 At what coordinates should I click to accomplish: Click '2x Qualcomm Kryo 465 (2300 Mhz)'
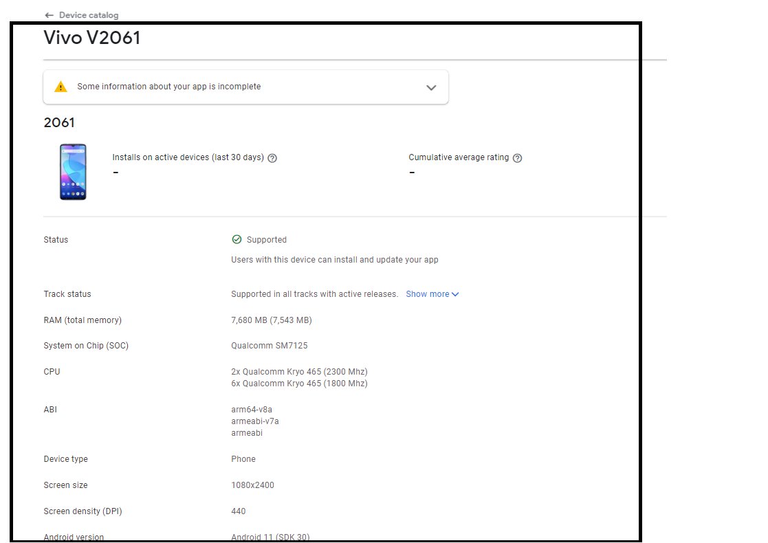[299, 372]
